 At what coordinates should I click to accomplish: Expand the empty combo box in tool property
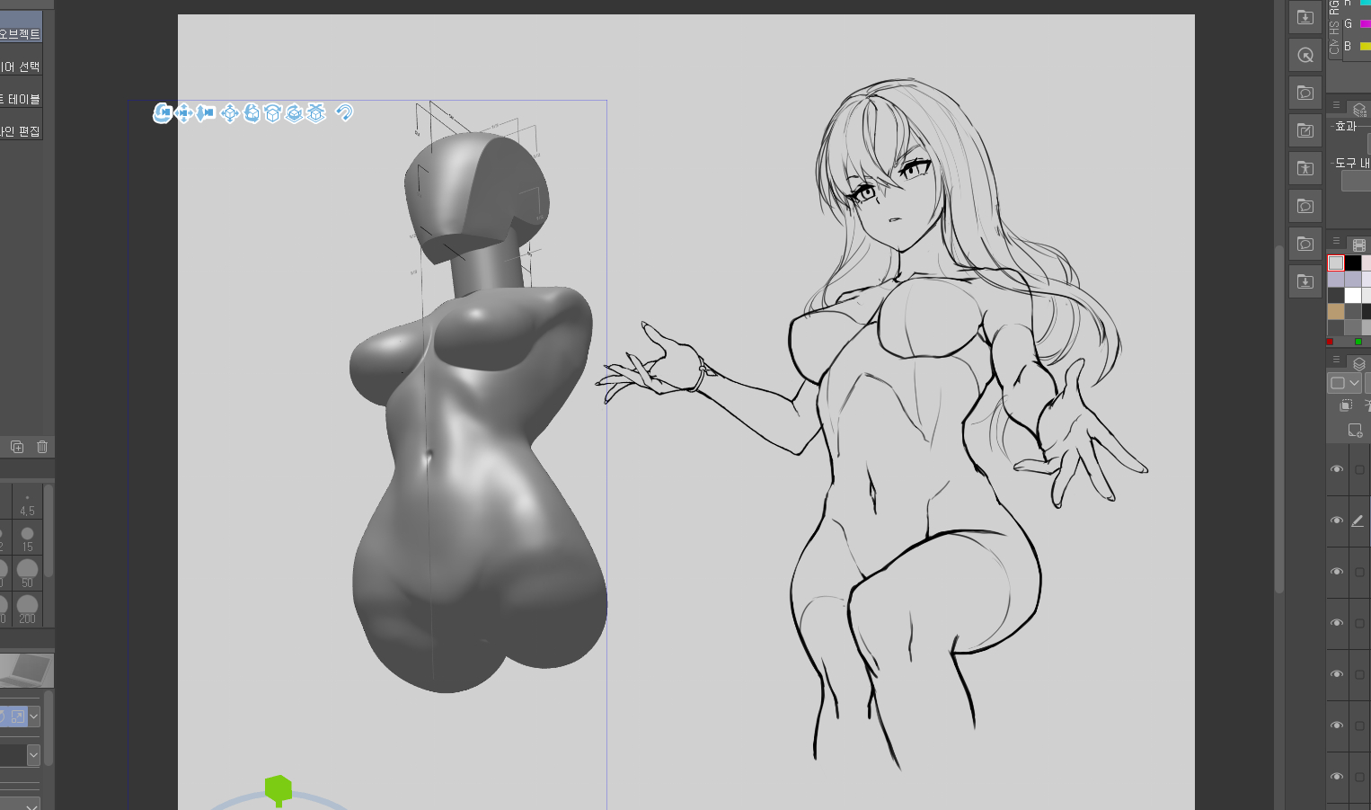pos(33,755)
